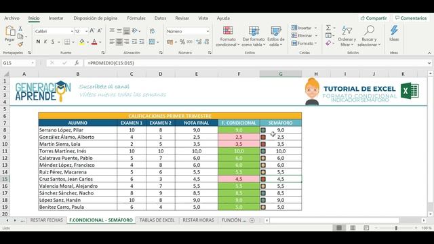The width and height of the screenshot is (434, 244).
Task: Click the Pegar paste clipboard icon
Action: click(x=10, y=31)
